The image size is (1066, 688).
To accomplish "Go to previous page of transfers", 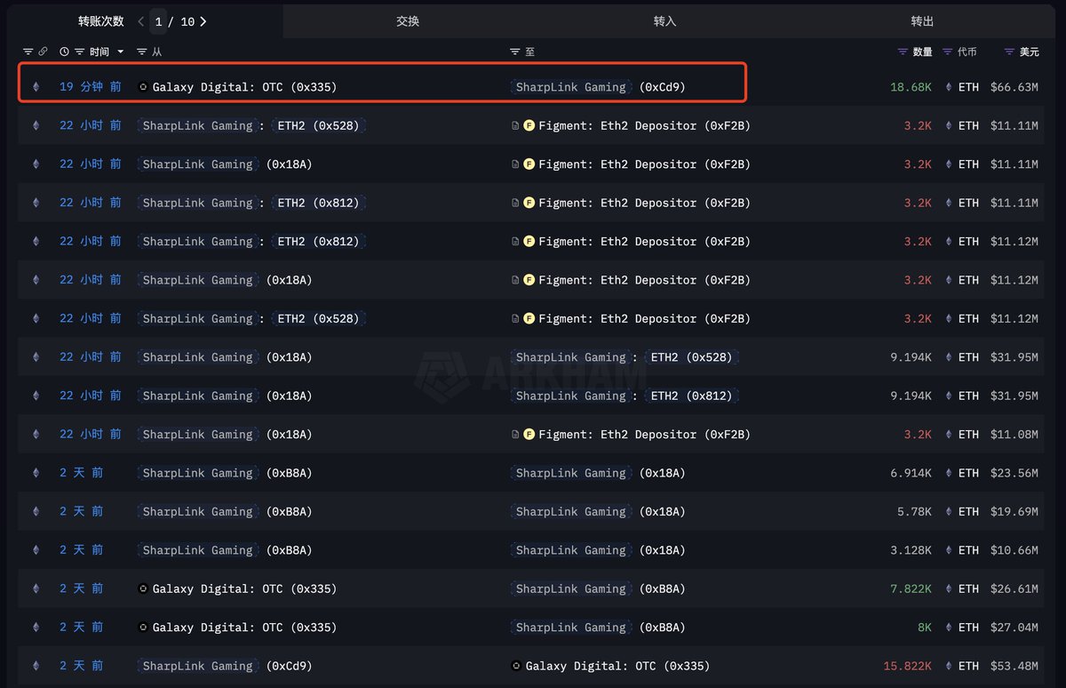I will coord(140,21).
